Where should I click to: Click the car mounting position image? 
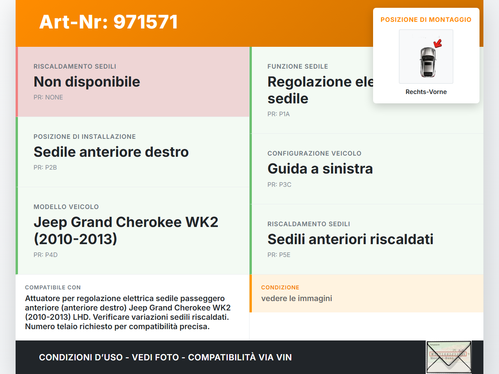pos(426,57)
